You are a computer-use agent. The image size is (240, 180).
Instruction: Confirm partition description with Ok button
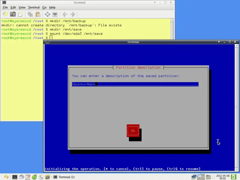[133, 131]
